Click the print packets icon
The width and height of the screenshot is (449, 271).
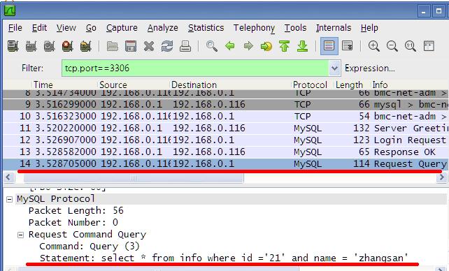point(185,45)
